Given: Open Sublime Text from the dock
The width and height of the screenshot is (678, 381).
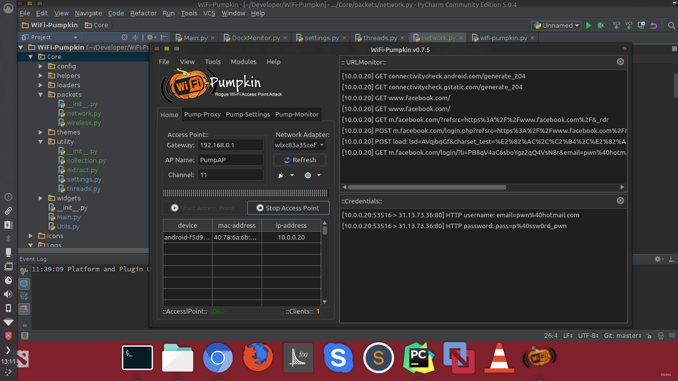Looking at the screenshot, I should [379, 358].
